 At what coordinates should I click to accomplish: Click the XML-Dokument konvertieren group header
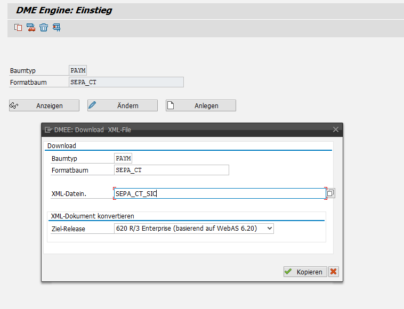pos(92,216)
